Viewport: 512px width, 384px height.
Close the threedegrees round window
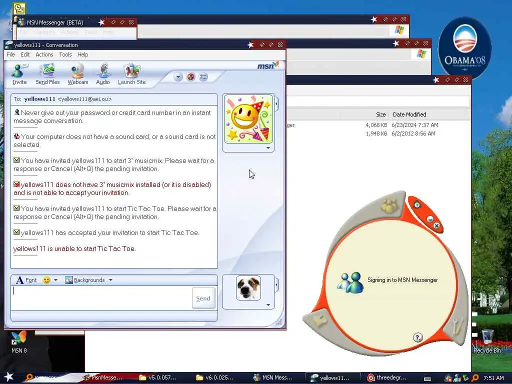436,225
